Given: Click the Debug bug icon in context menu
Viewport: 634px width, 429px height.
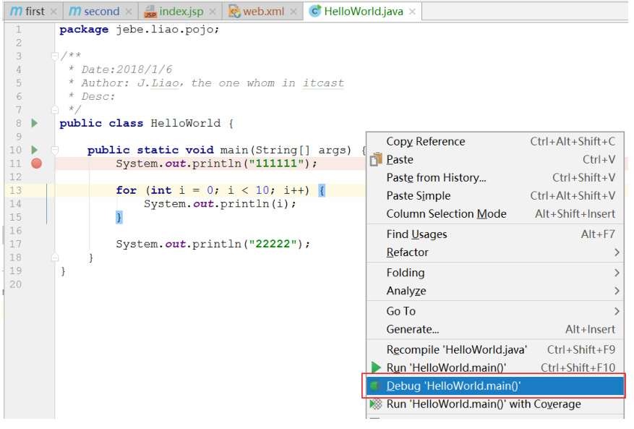Looking at the screenshot, I should pos(376,386).
